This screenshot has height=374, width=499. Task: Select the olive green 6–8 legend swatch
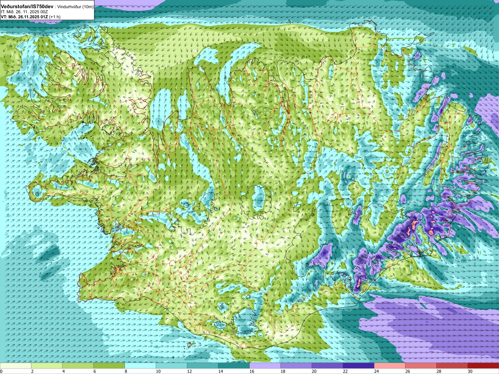point(109,366)
